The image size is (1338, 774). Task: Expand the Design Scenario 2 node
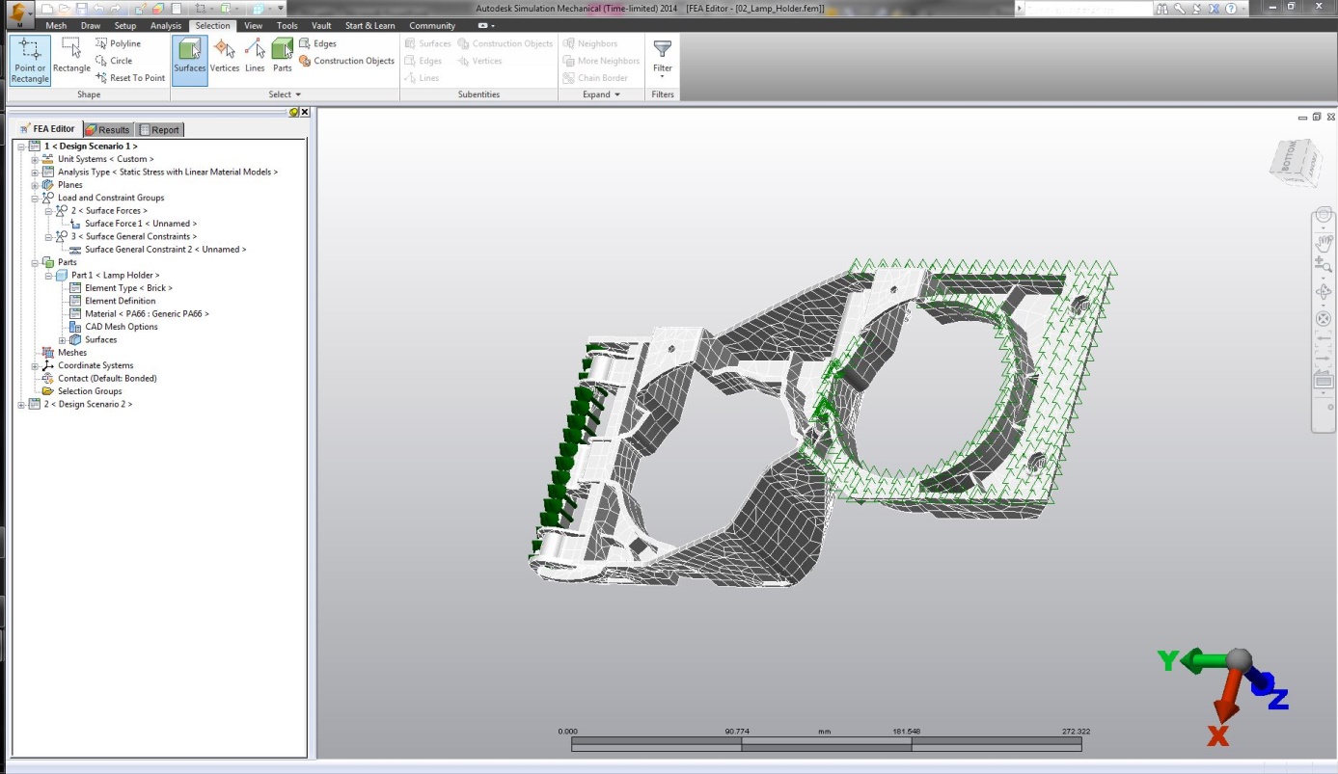[21, 404]
